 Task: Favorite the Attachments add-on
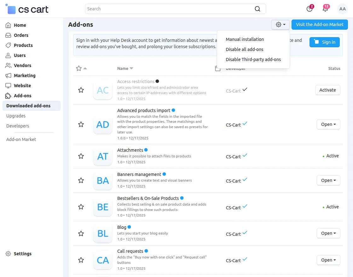coord(81,156)
